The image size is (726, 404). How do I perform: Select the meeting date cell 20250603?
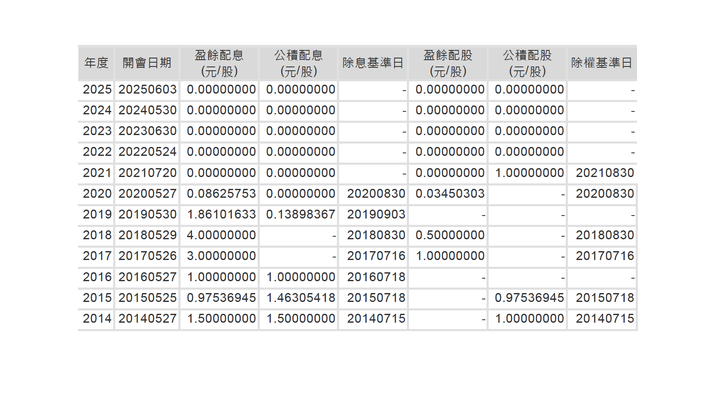[147, 90]
